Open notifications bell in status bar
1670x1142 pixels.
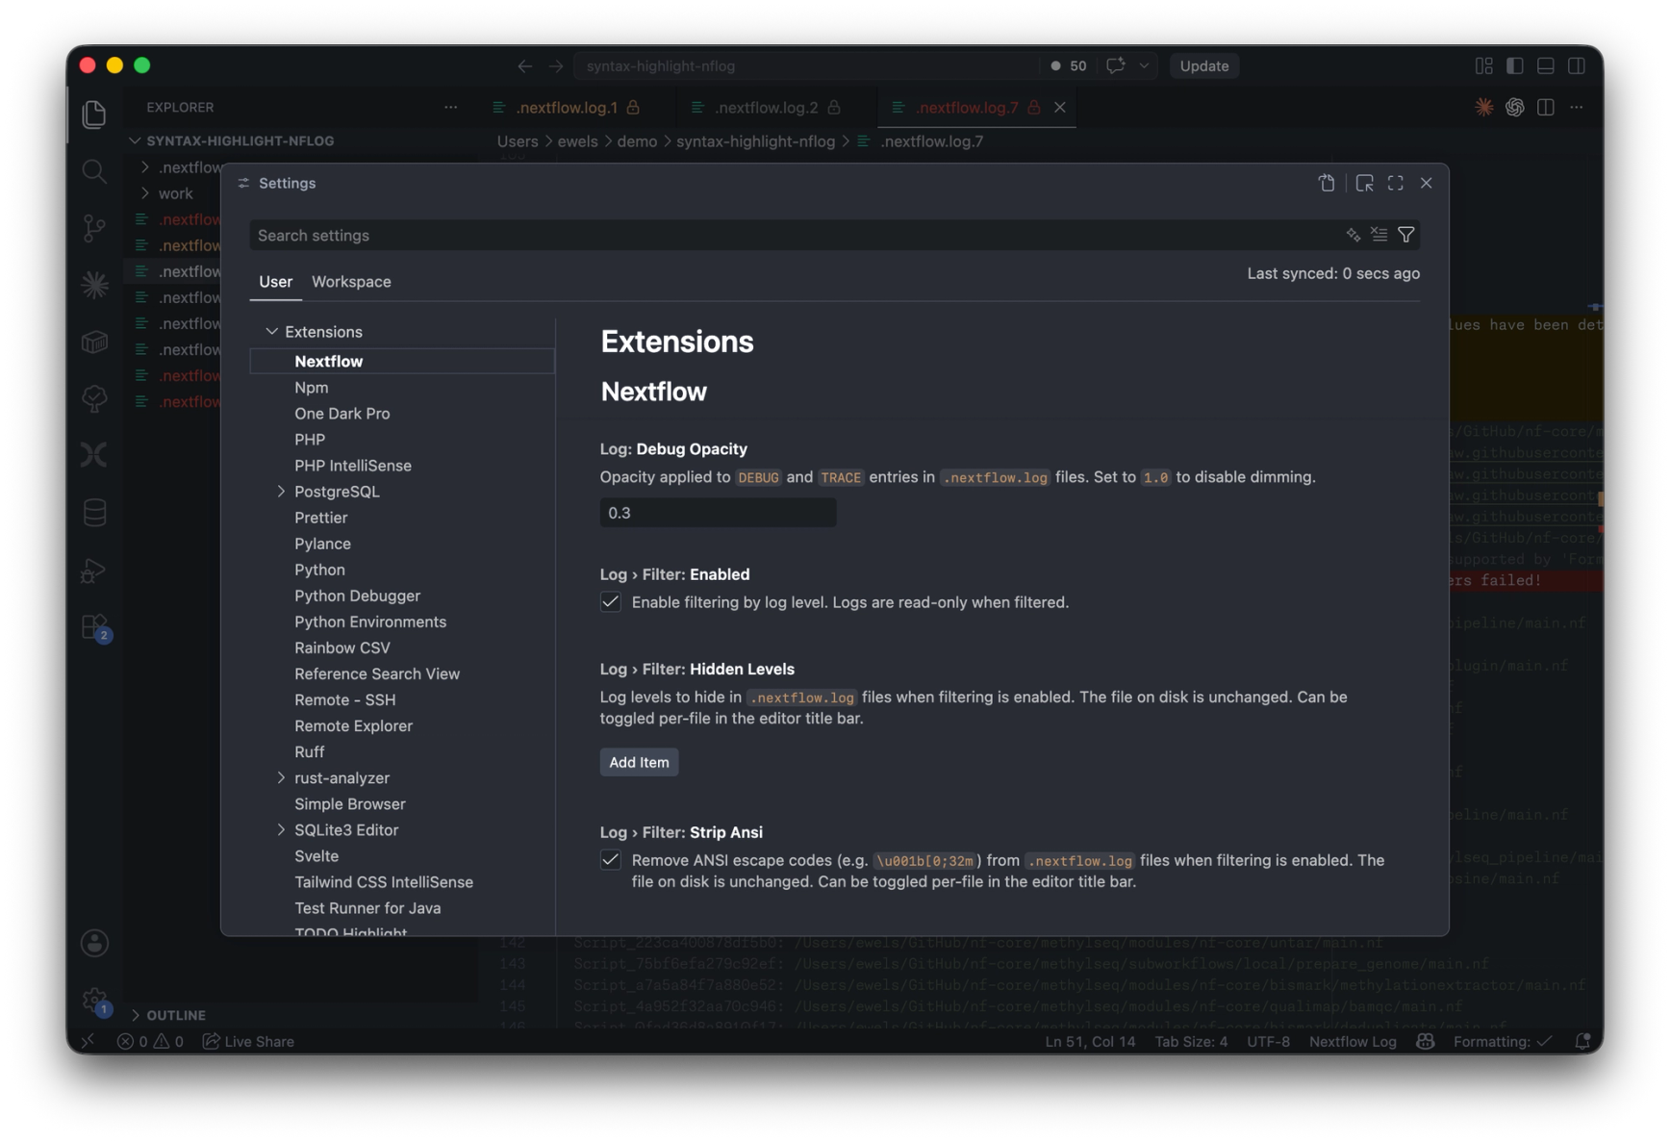(1581, 1041)
